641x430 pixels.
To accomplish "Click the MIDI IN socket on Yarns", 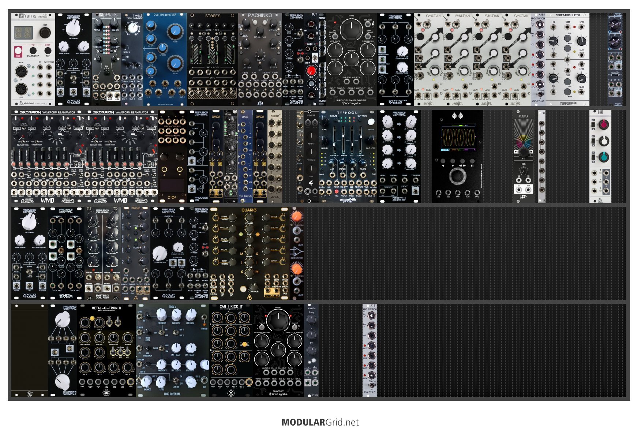I will 21,71.
